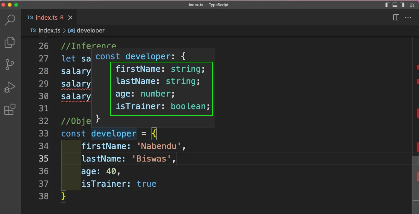Open the editor More Actions menu
This screenshot has width=419, height=214.
tap(408, 18)
